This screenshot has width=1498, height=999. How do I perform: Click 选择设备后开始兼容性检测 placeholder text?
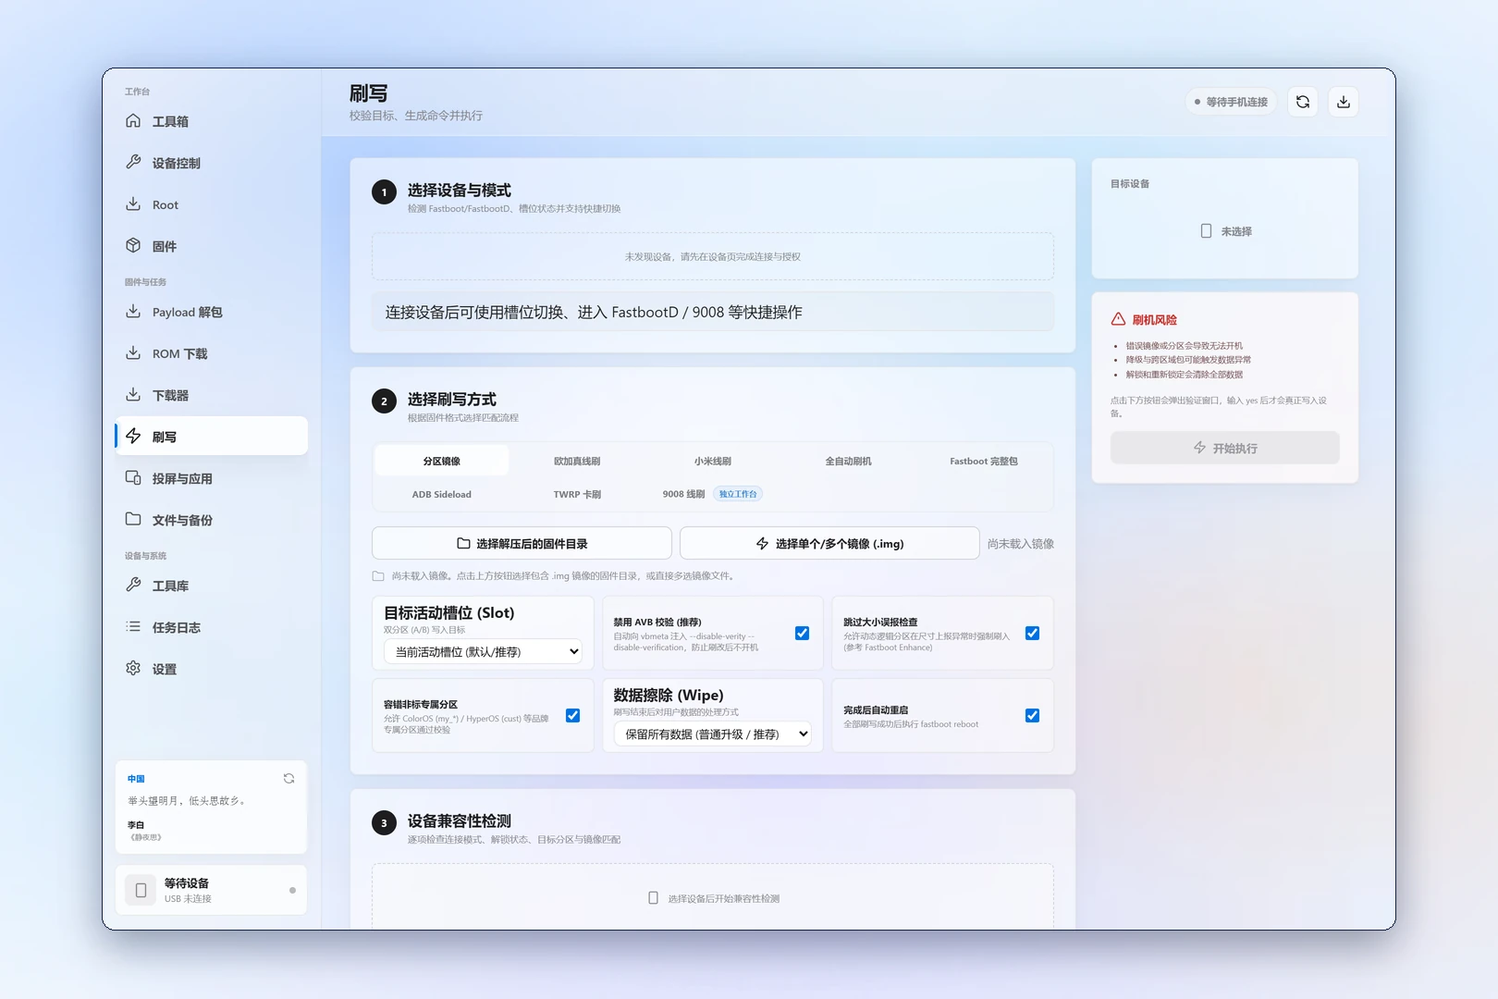724,898
